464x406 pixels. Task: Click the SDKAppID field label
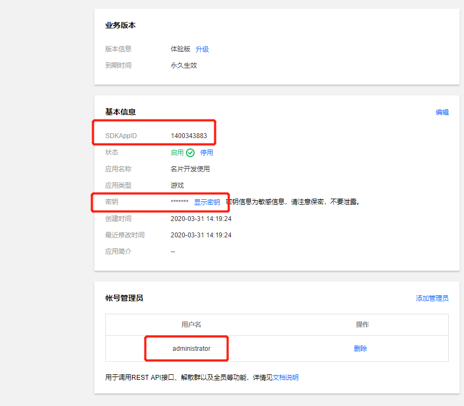coord(121,136)
